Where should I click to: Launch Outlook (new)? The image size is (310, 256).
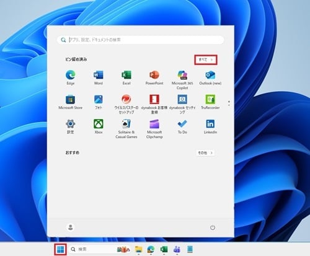[x=210, y=77]
